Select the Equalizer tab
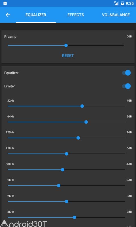Screen dimensions: 136x227 tap(36, 15)
